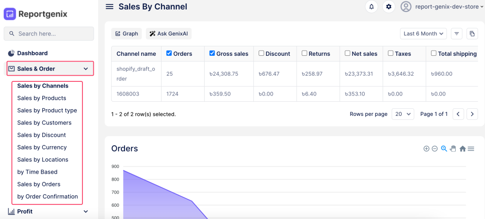485x219 pixels.
Task: Click the filter icon beside date range
Action: [457, 34]
